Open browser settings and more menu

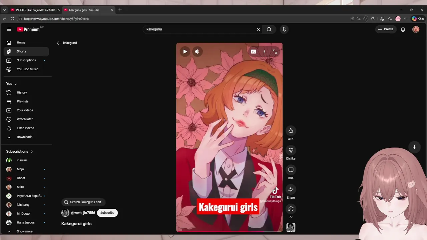tap(406, 19)
